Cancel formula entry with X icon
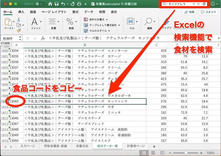221x156 pixels. coord(28,38)
